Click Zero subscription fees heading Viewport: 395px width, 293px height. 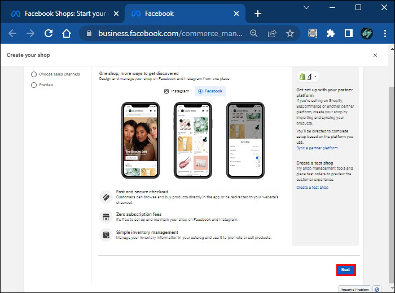pos(139,214)
